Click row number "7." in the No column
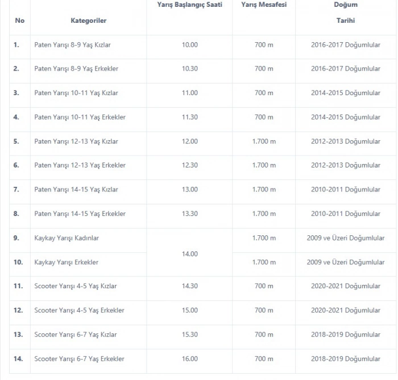Image resolution: width=398 pixels, height=380 pixels. pos(16,190)
